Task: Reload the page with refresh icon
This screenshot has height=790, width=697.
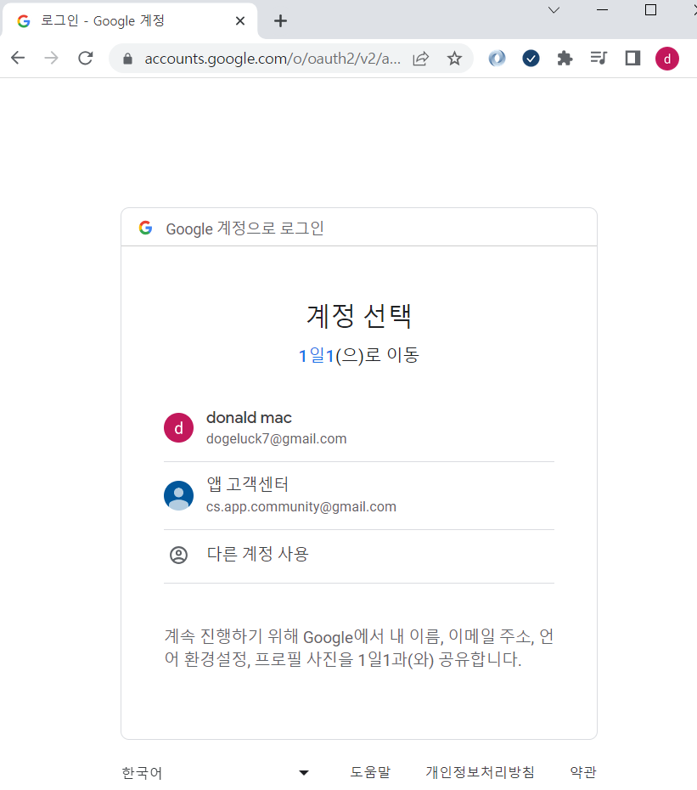Action: pyautogui.click(x=86, y=58)
